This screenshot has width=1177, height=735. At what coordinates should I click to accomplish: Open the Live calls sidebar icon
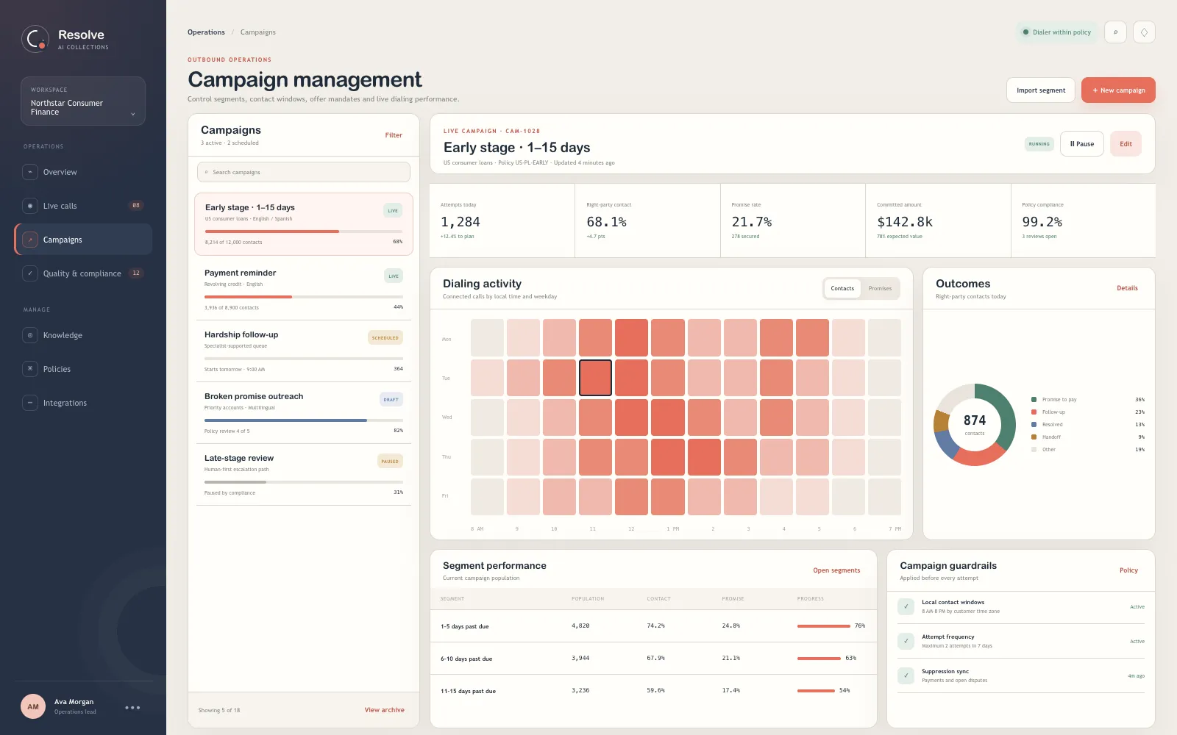tap(30, 206)
